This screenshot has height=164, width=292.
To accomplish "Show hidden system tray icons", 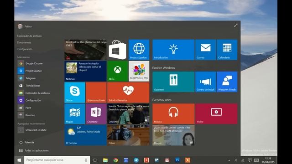I will coord(229,160).
